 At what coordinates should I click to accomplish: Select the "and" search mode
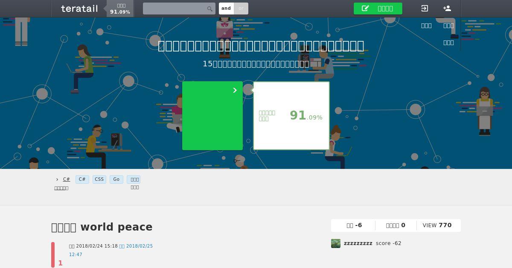tap(226, 9)
